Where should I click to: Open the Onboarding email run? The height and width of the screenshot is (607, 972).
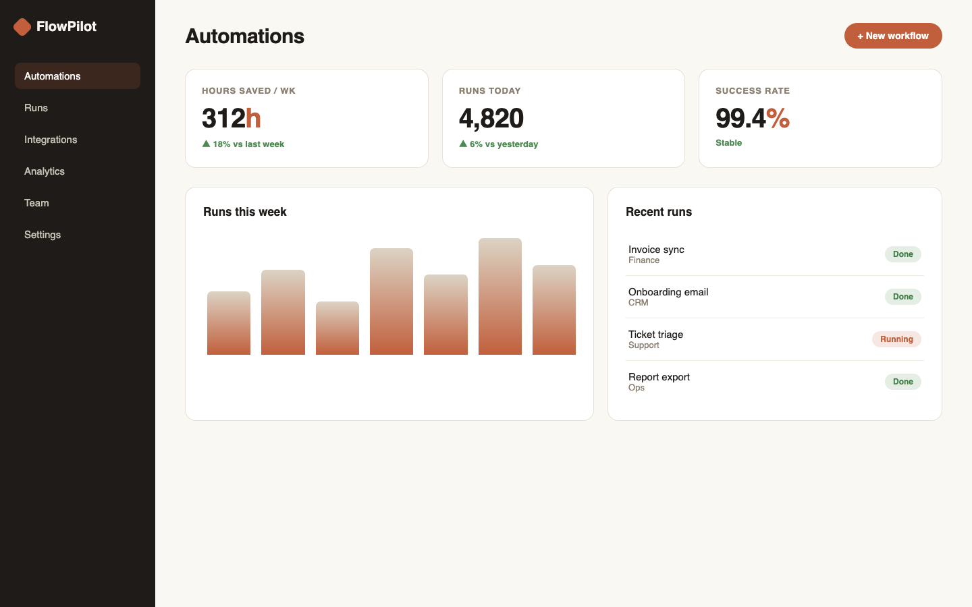click(775, 297)
